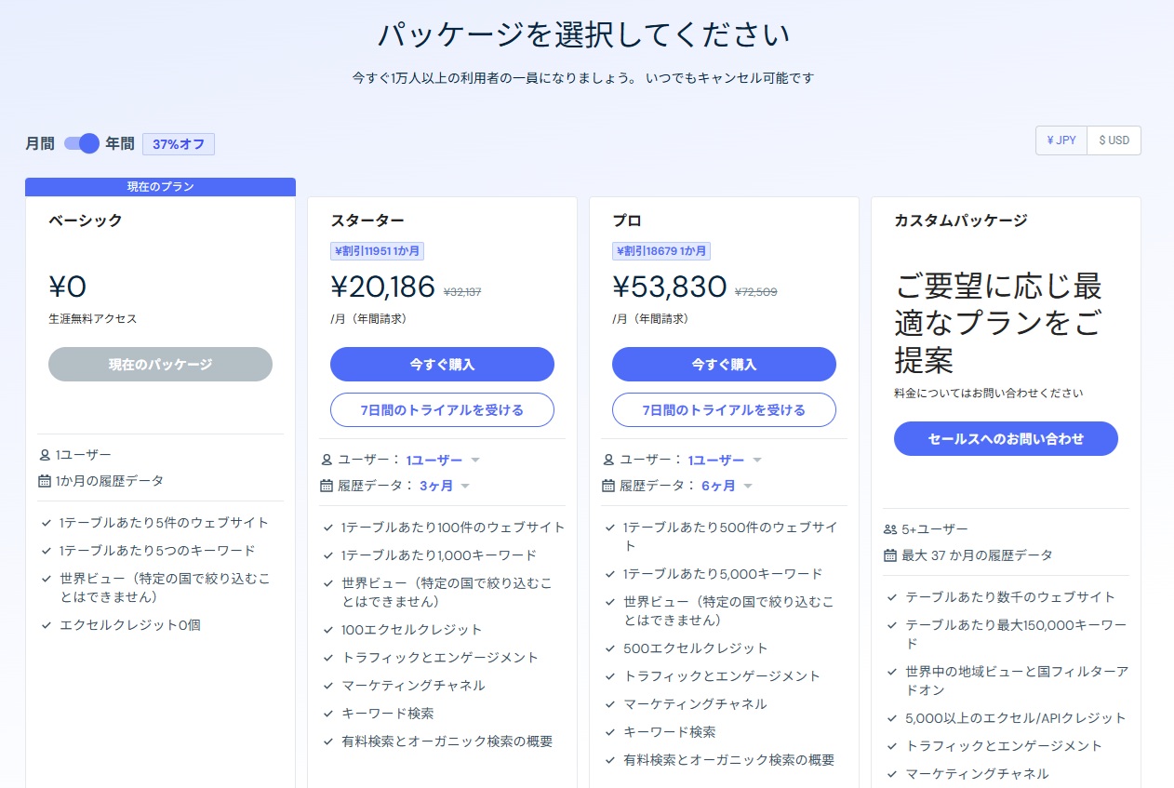Toggle the monthly/annual billing switch
1174x788 pixels.
[x=82, y=143]
